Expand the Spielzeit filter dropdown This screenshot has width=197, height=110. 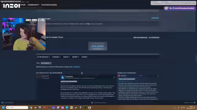click(76, 57)
